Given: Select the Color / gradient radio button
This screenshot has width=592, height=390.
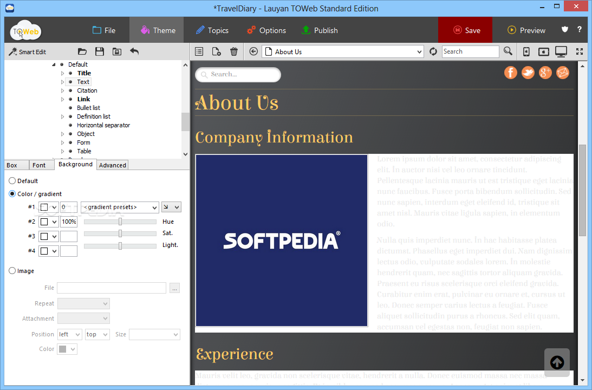Looking at the screenshot, I should point(12,194).
